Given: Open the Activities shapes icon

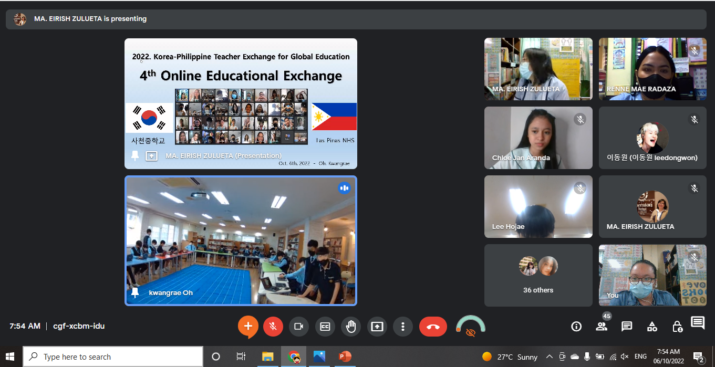Looking at the screenshot, I should click(652, 327).
